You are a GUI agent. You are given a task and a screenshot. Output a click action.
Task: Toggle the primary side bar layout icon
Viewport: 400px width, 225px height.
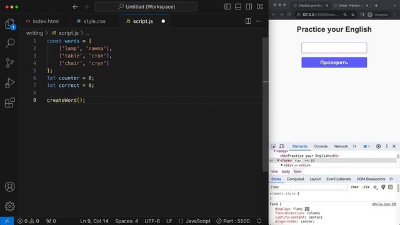(x=227, y=7)
